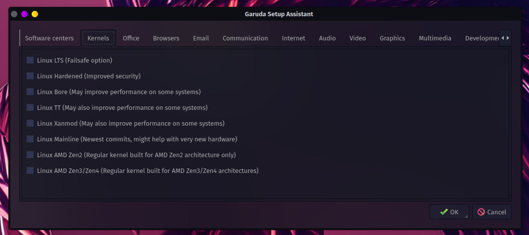The width and height of the screenshot is (529, 235).
Task: Open the Communication tab
Action: [245, 38]
